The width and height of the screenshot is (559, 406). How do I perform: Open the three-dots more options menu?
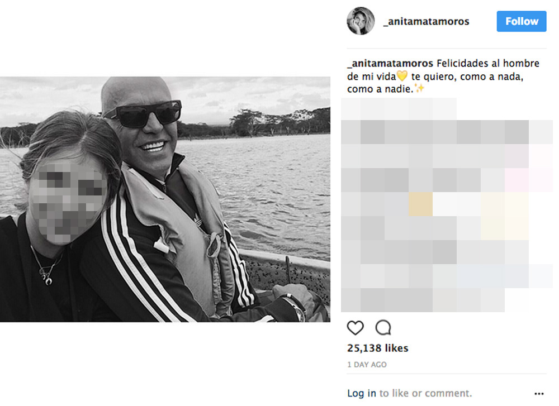[x=539, y=394]
